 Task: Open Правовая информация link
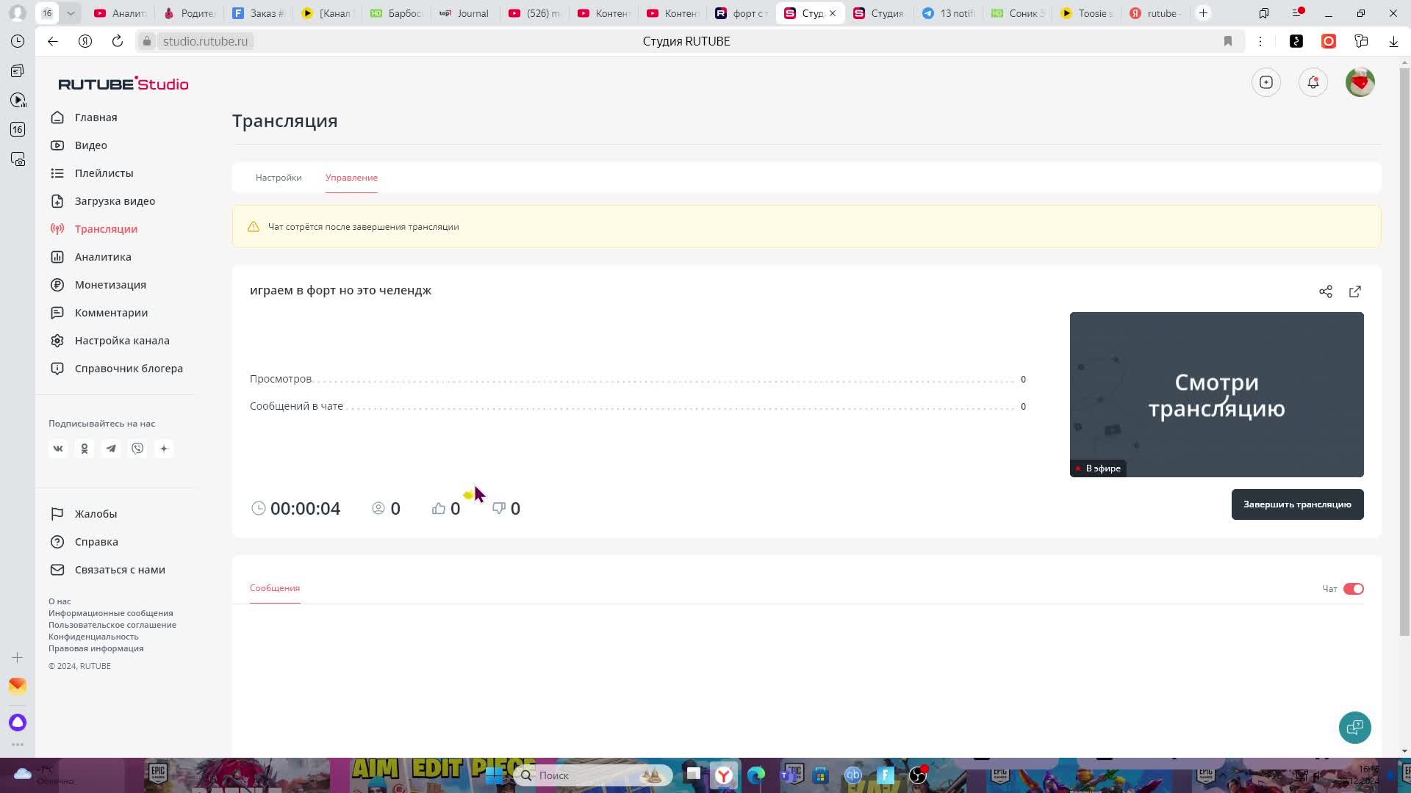[x=96, y=648]
